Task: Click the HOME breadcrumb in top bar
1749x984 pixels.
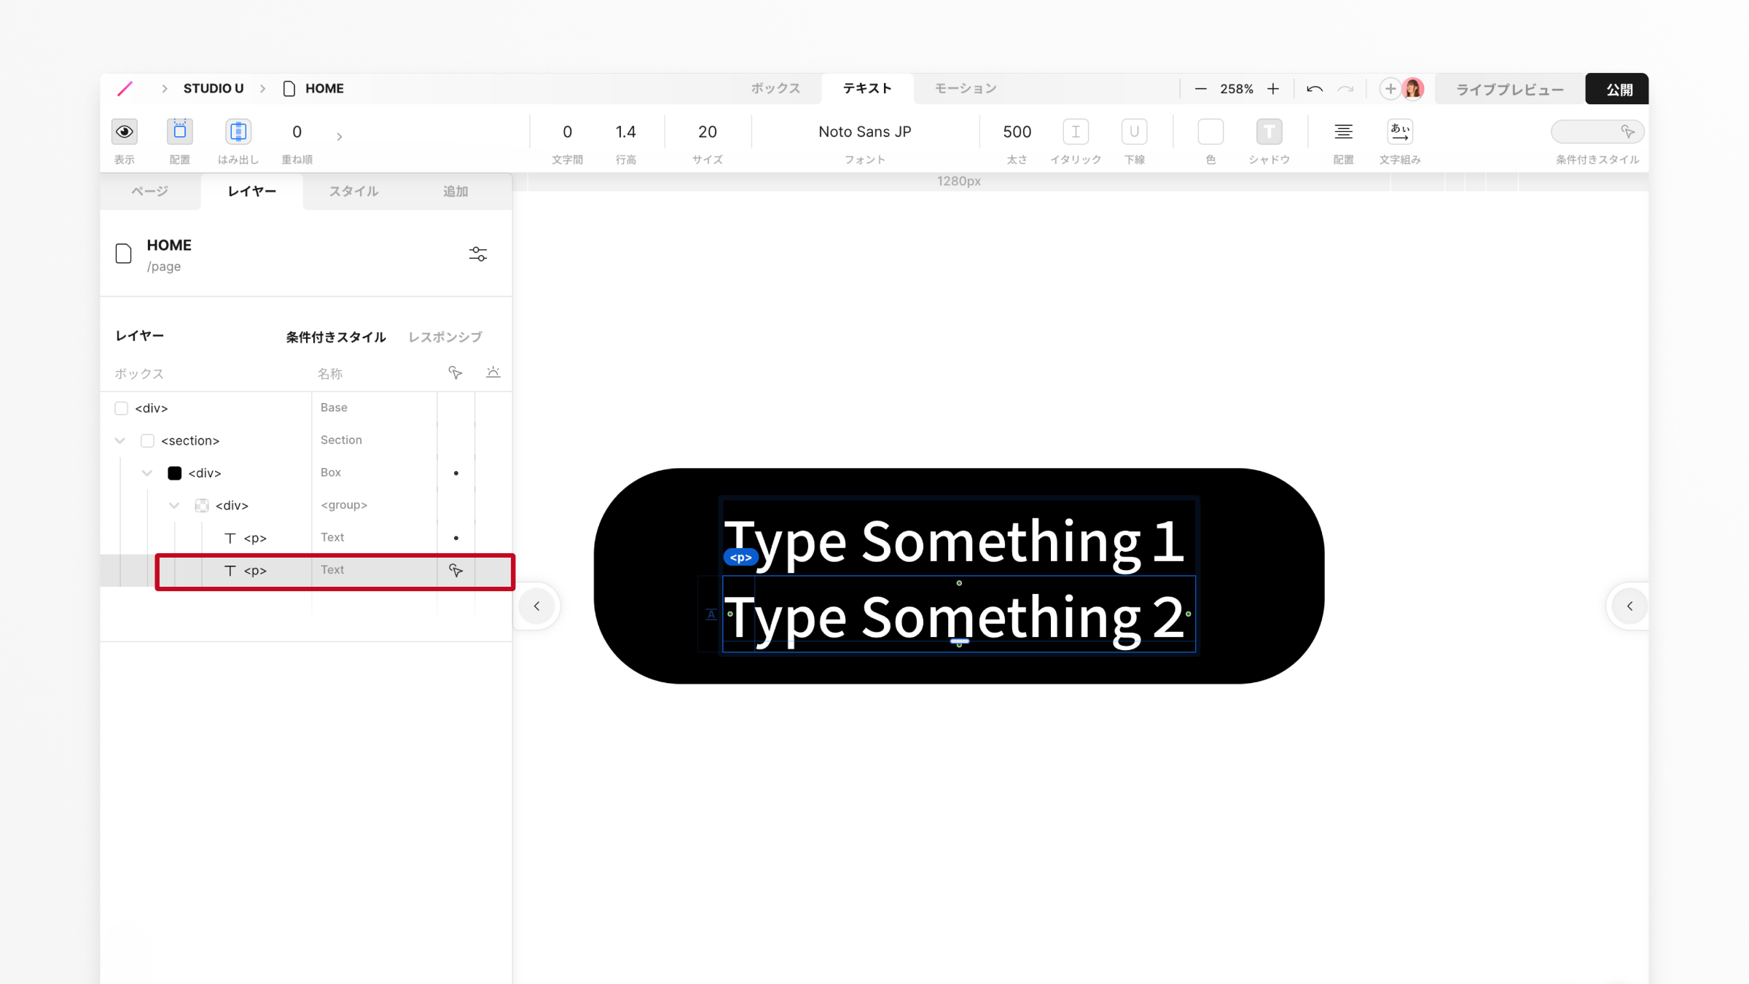Action: point(324,89)
